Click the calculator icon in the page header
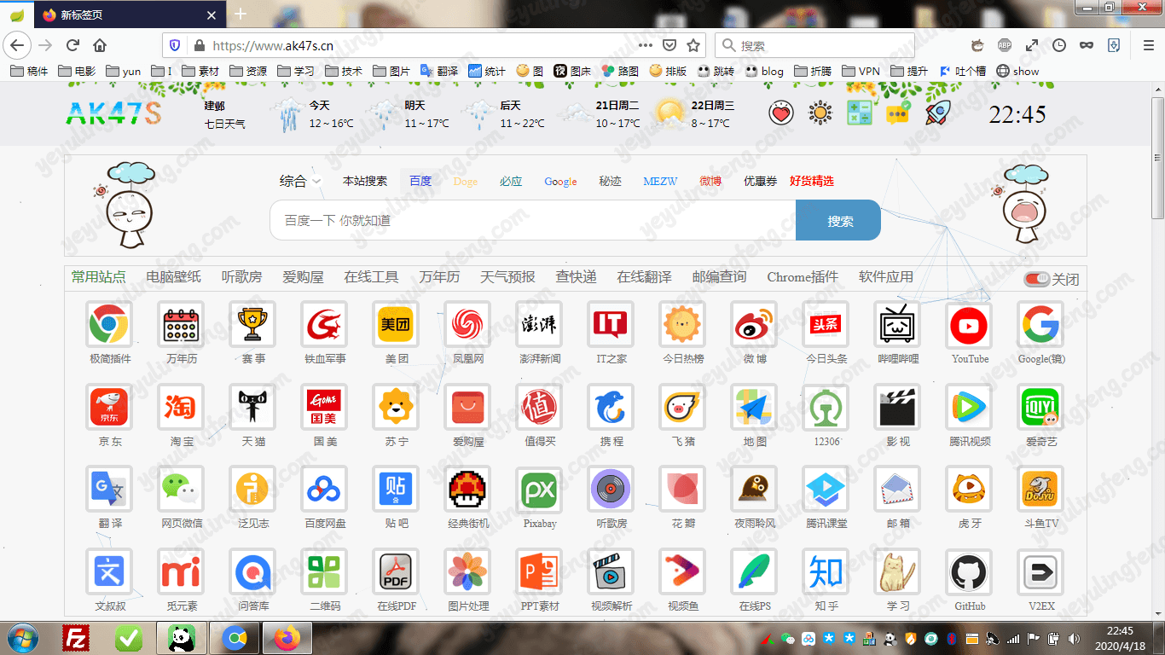The height and width of the screenshot is (655, 1165). click(859, 113)
